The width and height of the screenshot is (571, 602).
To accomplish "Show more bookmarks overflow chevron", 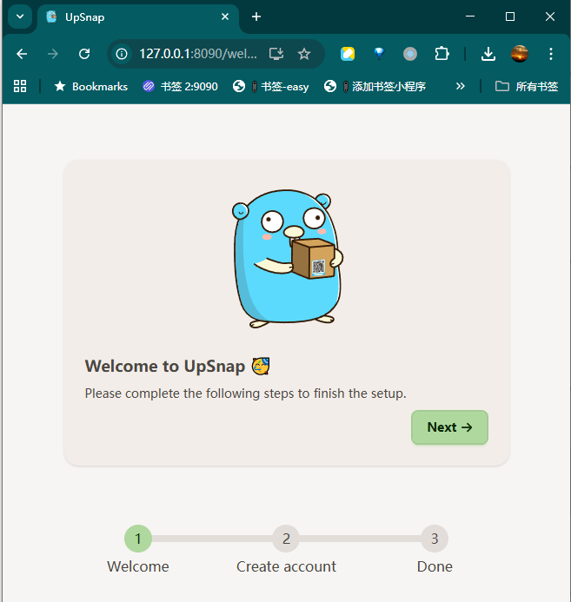I will [461, 86].
